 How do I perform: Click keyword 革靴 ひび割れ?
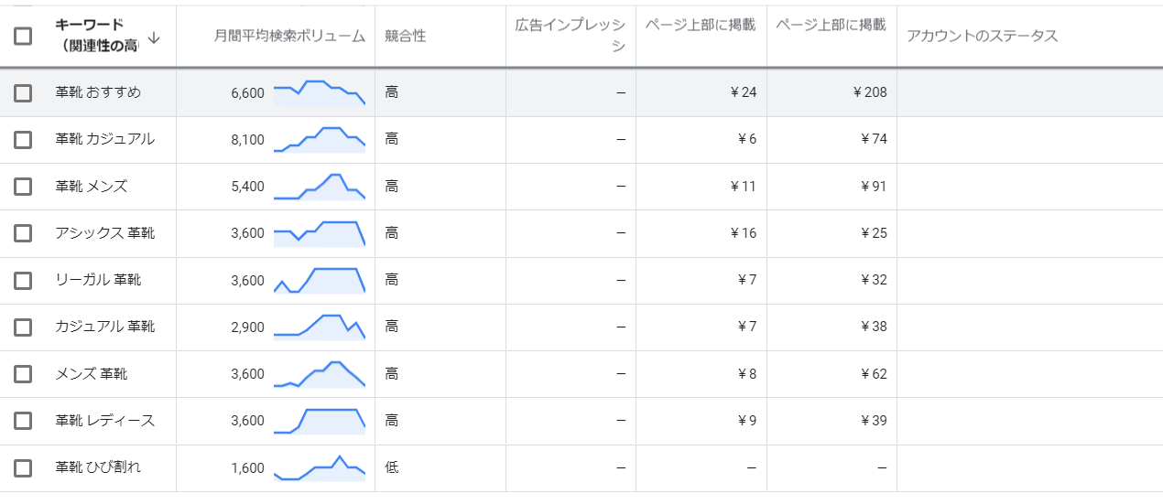[x=98, y=467]
